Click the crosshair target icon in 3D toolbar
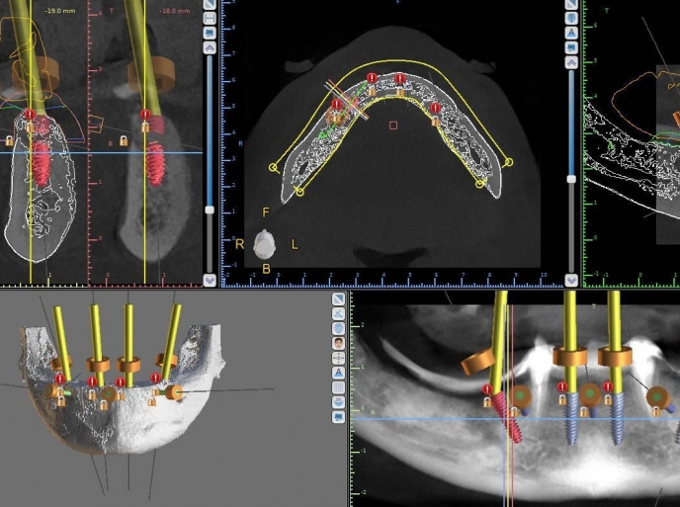Image resolution: width=680 pixels, height=507 pixels. (338, 358)
